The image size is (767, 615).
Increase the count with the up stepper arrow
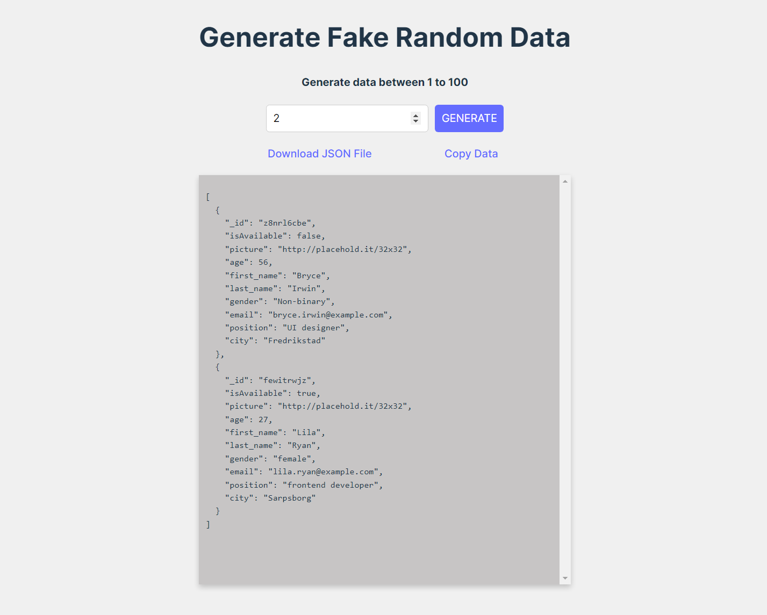point(415,115)
